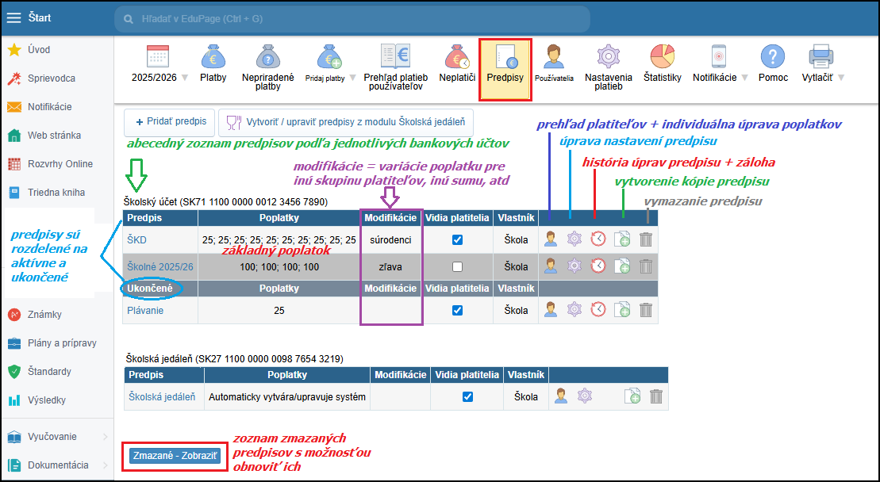Toggle Vidia platitelia checkbox for Plávanie
Image resolution: width=880 pixels, height=482 pixels.
point(457,311)
